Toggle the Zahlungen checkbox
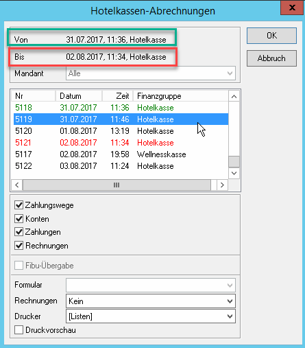The height and width of the screenshot is (348, 305). coord(19,232)
